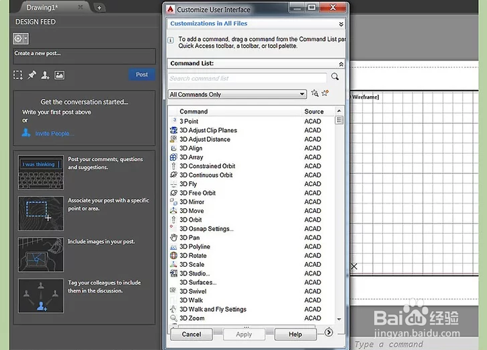Screen dimensions: 487x350
Task: Click the 3D Mirror icon
Action: tap(173, 202)
